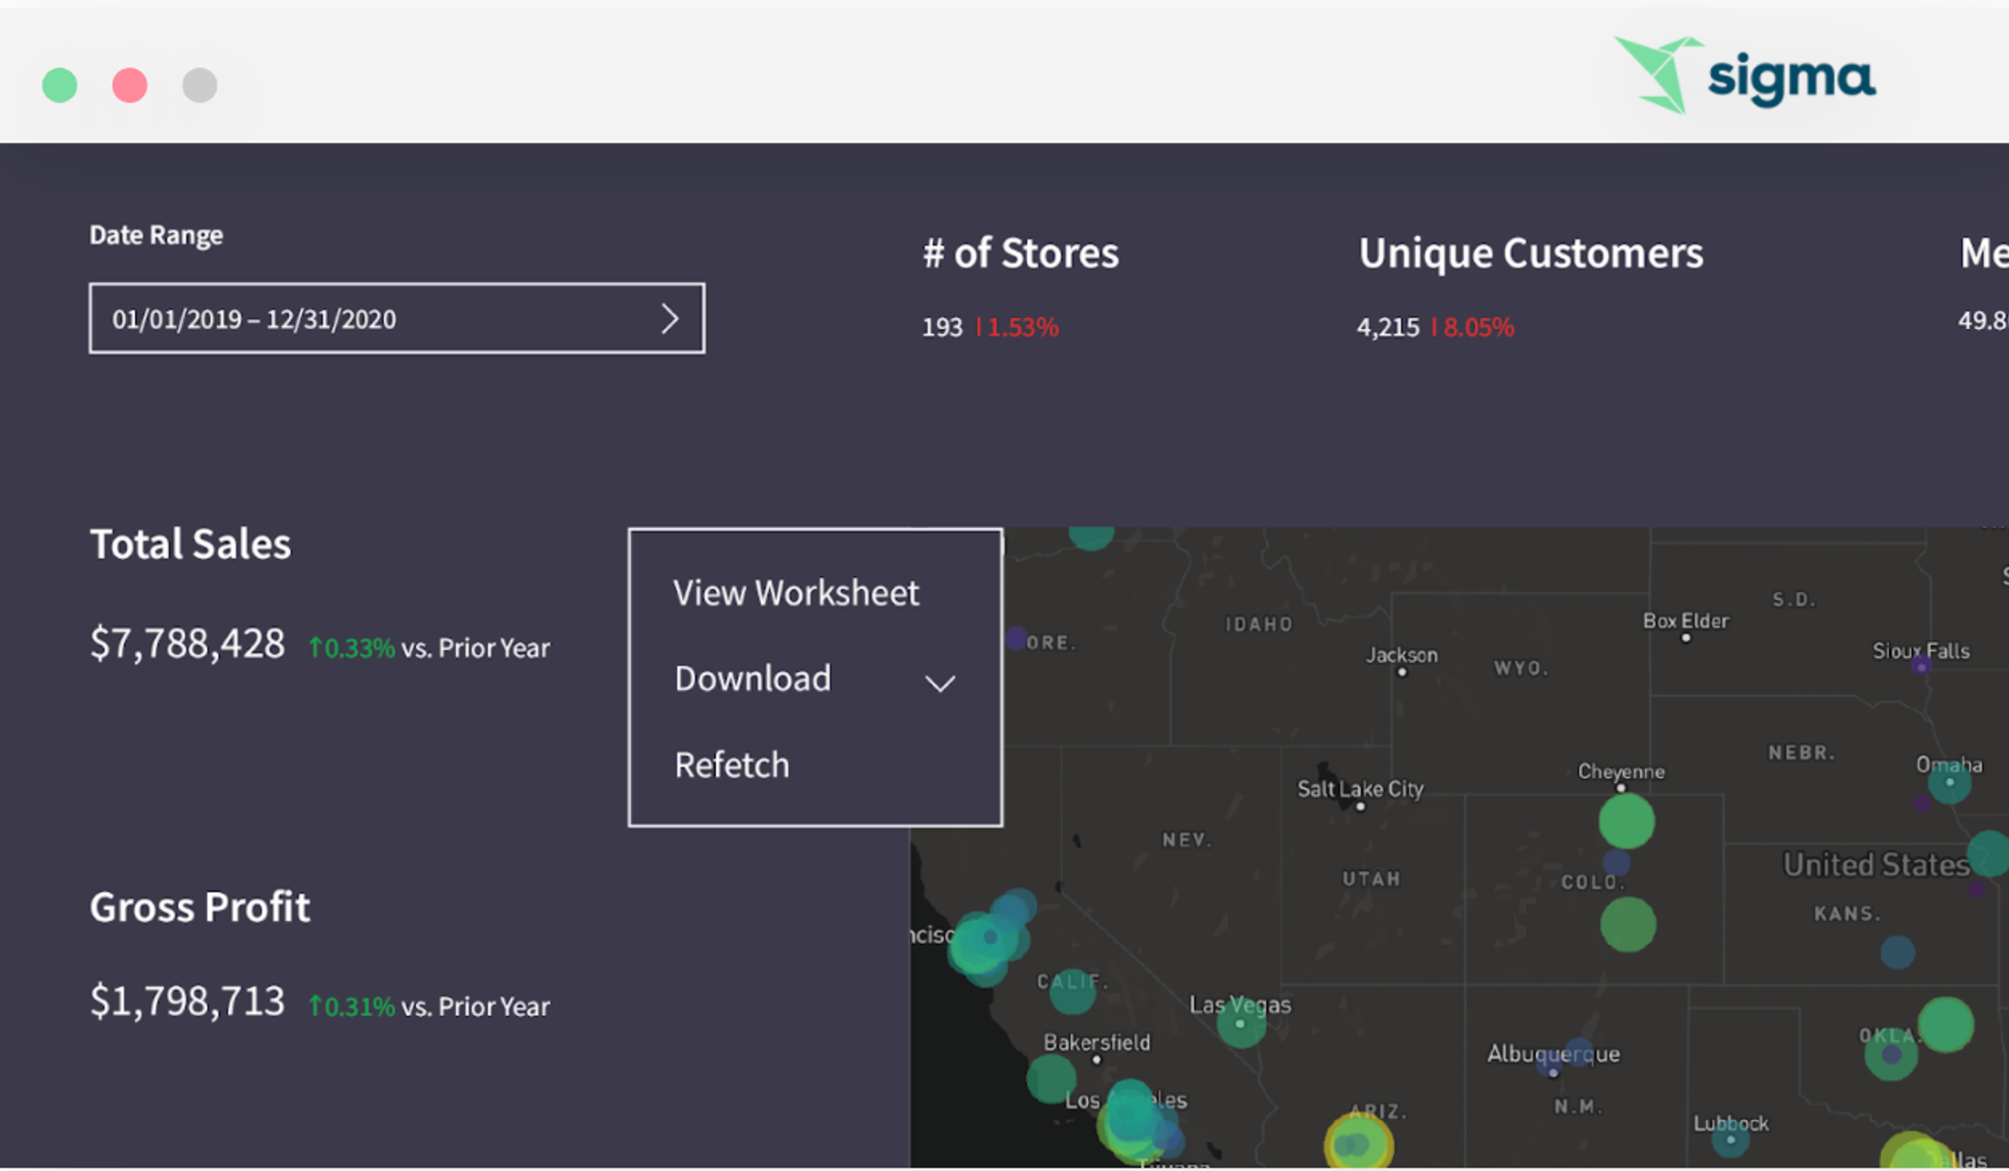Image resolution: width=2009 pixels, height=1171 pixels.
Task: Click the chevron arrow in date range box
Action: (670, 319)
